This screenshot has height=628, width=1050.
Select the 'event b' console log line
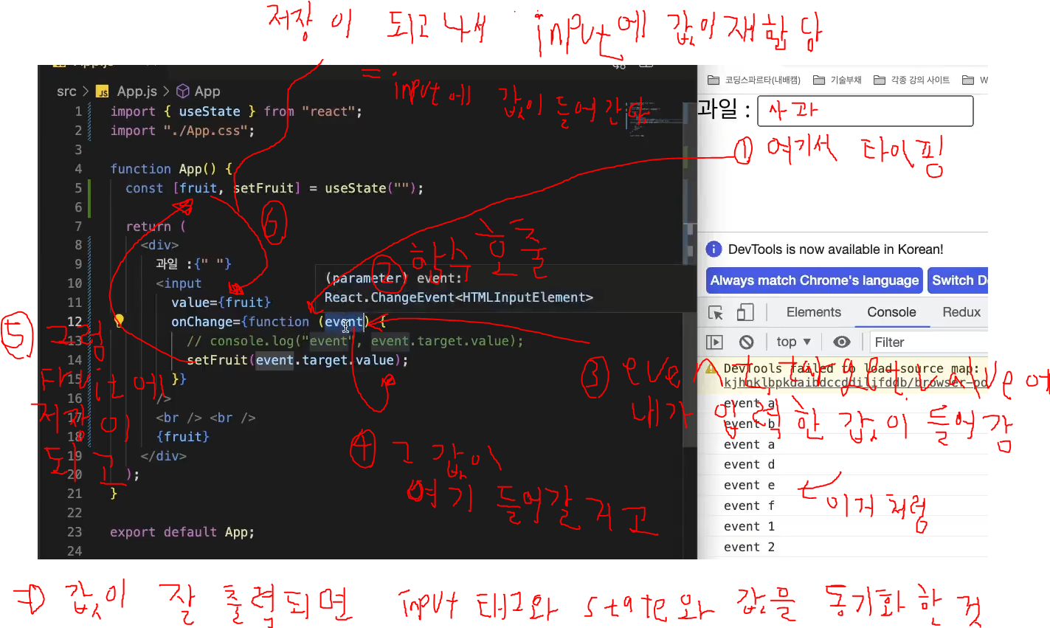(749, 424)
